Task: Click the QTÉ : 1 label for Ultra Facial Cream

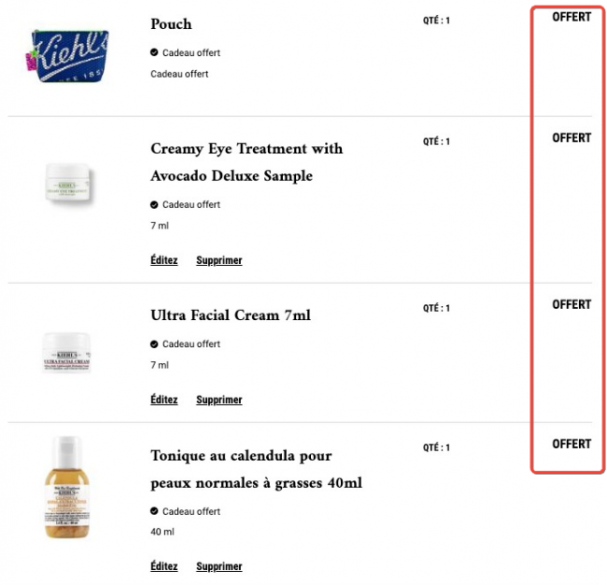Action: pos(436,308)
